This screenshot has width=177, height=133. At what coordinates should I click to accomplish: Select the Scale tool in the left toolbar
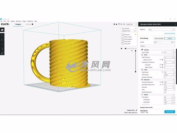coord(2,40)
